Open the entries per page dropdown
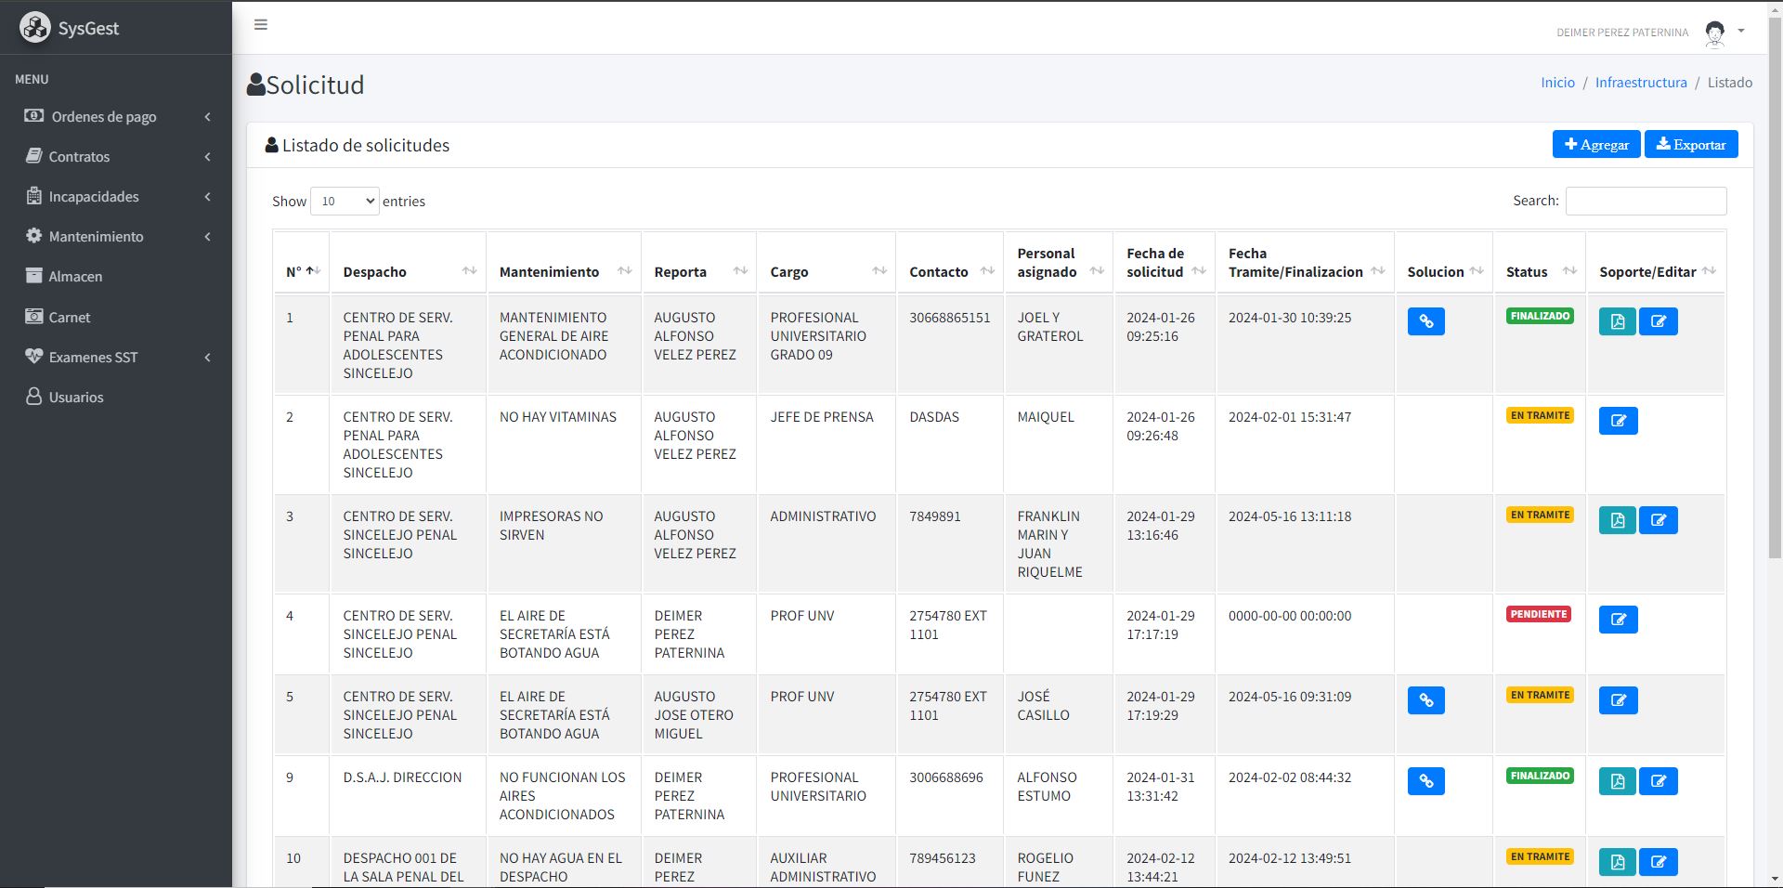The width and height of the screenshot is (1783, 888). (345, 202)
